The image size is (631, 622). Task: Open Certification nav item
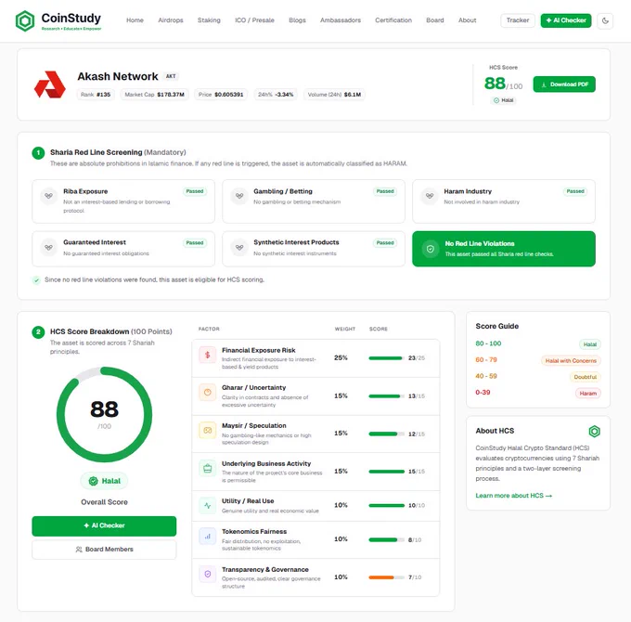point(393,20)
